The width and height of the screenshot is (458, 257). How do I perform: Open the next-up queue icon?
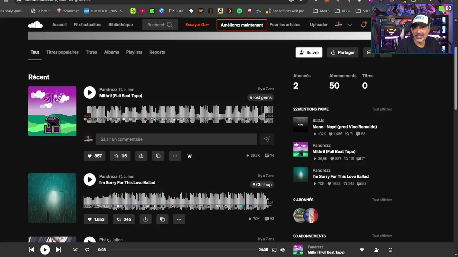pyautogui.click(x=390, y=250)
